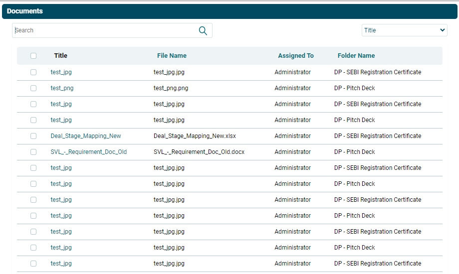Sort by the Title column header

[60, 56]
